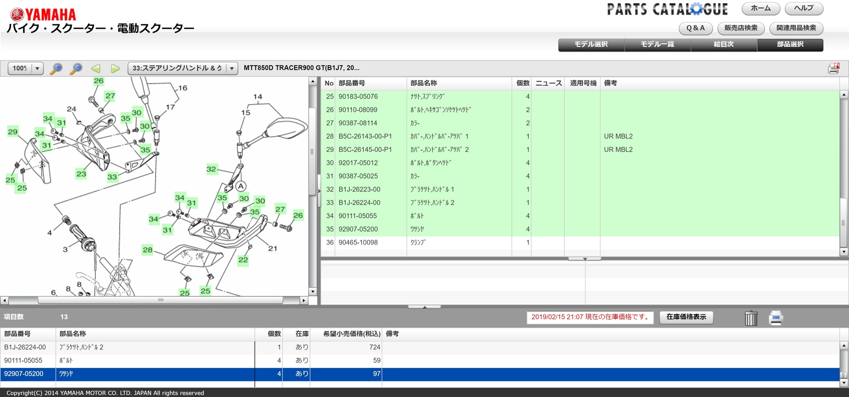Screen dimensions: 849x397
Task: Click the 関連用品検索 button
Action: click(796, 28)
